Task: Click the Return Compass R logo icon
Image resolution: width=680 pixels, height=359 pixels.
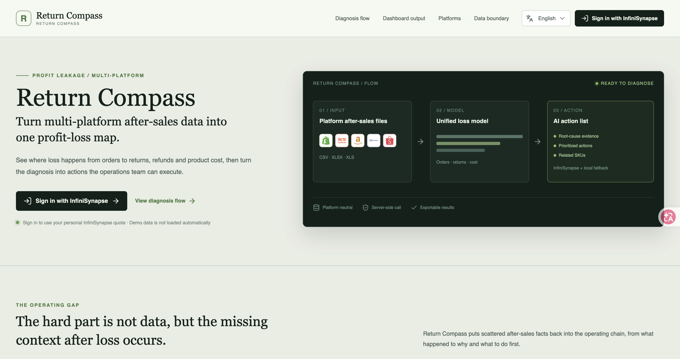Action: point(24,18)
